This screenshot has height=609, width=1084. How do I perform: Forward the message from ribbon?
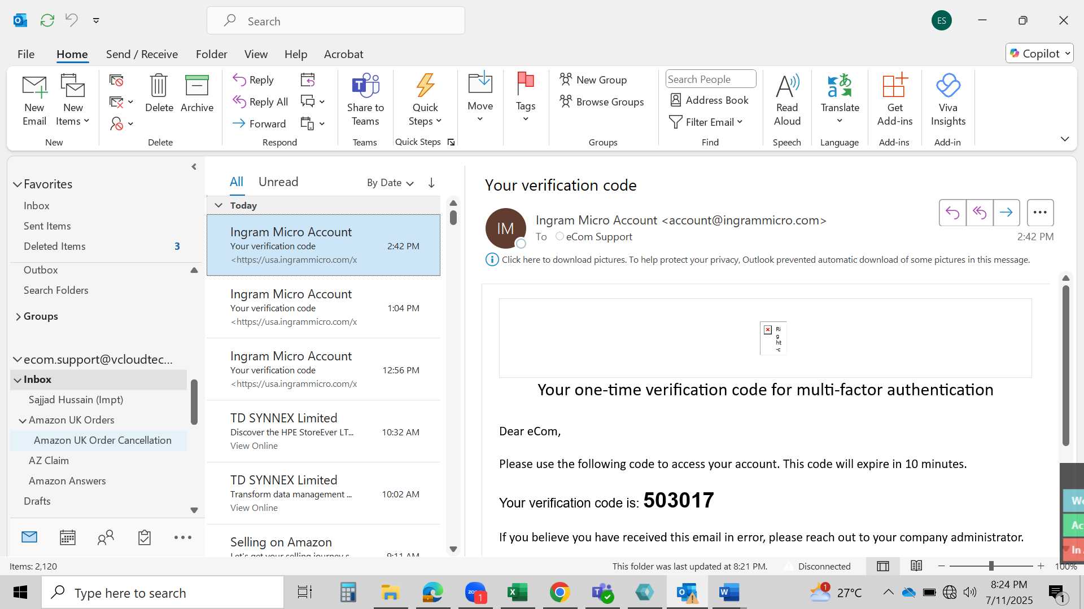point(259,123)
